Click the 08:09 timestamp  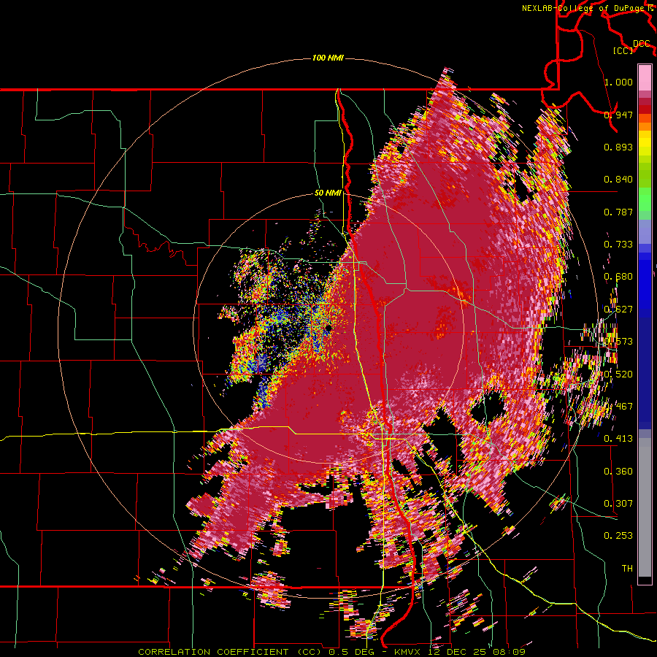point(510,652)
